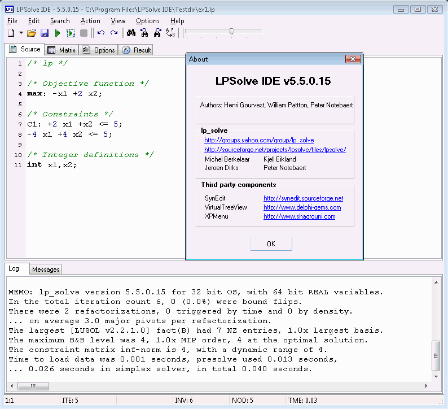
Task: Select the Messages tab
Action: tap(46, 269)
